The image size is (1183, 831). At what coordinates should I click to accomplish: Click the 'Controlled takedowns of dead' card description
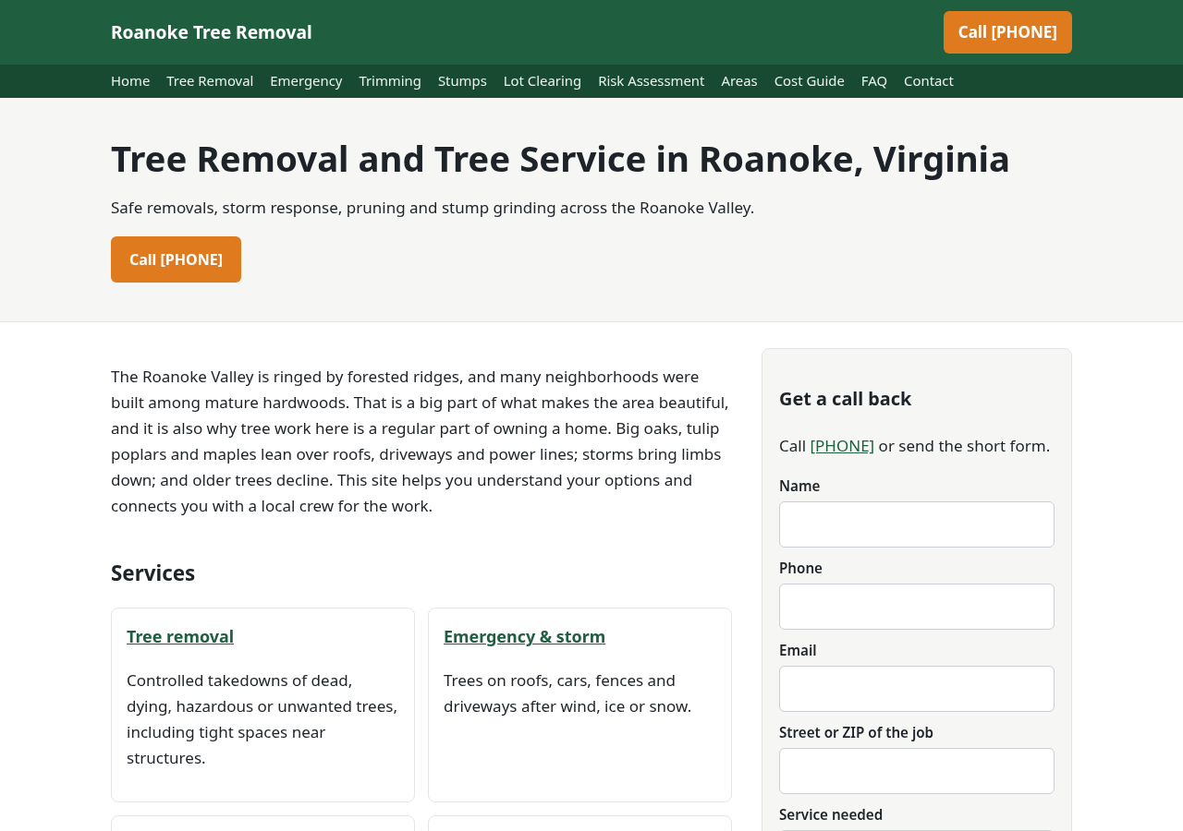click(x=262, y=719)
